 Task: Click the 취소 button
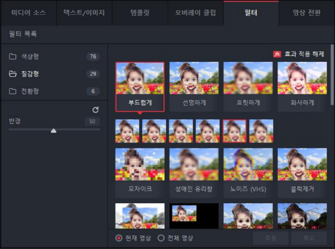pyautogui.click(x=310, y=238)
